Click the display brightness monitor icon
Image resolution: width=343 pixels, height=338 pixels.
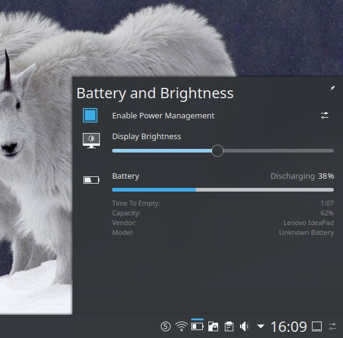pyautogui.click(x=91, y=140)
